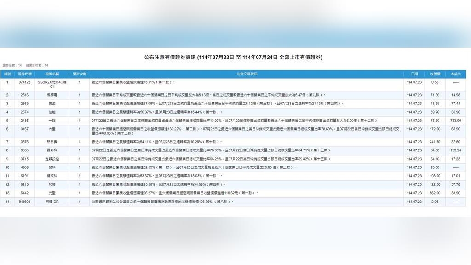Viewport: 471px width, 265px height.
Task: Click the P/E ratio value 733.00
Action: click(x=455, y=121)
